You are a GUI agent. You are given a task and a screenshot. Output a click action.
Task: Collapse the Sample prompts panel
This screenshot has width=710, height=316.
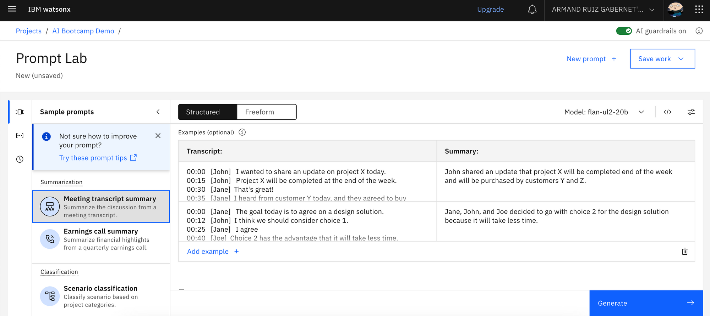click(158, 112)
